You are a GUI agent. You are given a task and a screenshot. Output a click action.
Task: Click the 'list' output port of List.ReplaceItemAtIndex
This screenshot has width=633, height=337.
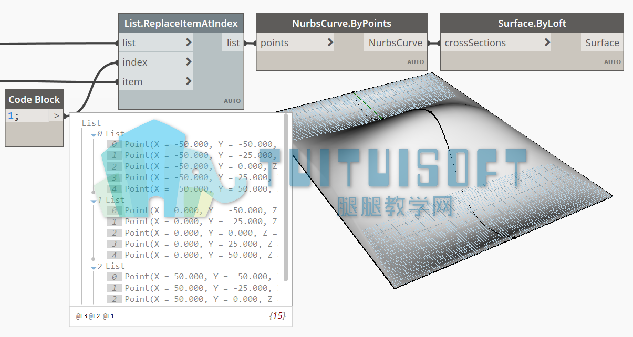coord(233,43)
